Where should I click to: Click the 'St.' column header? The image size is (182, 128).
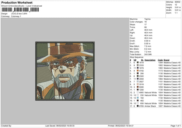point(142,60)
